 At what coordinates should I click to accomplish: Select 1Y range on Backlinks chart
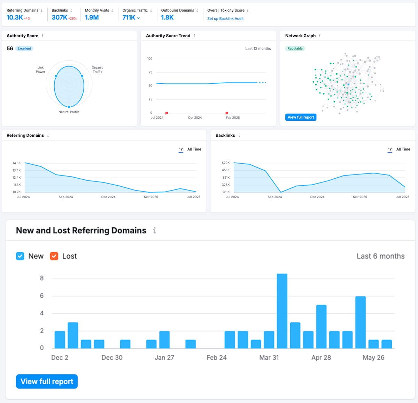coord(390,149)
